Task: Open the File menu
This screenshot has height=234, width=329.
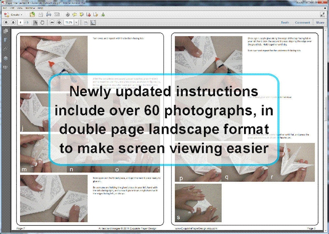Action: tap(5, 8)
